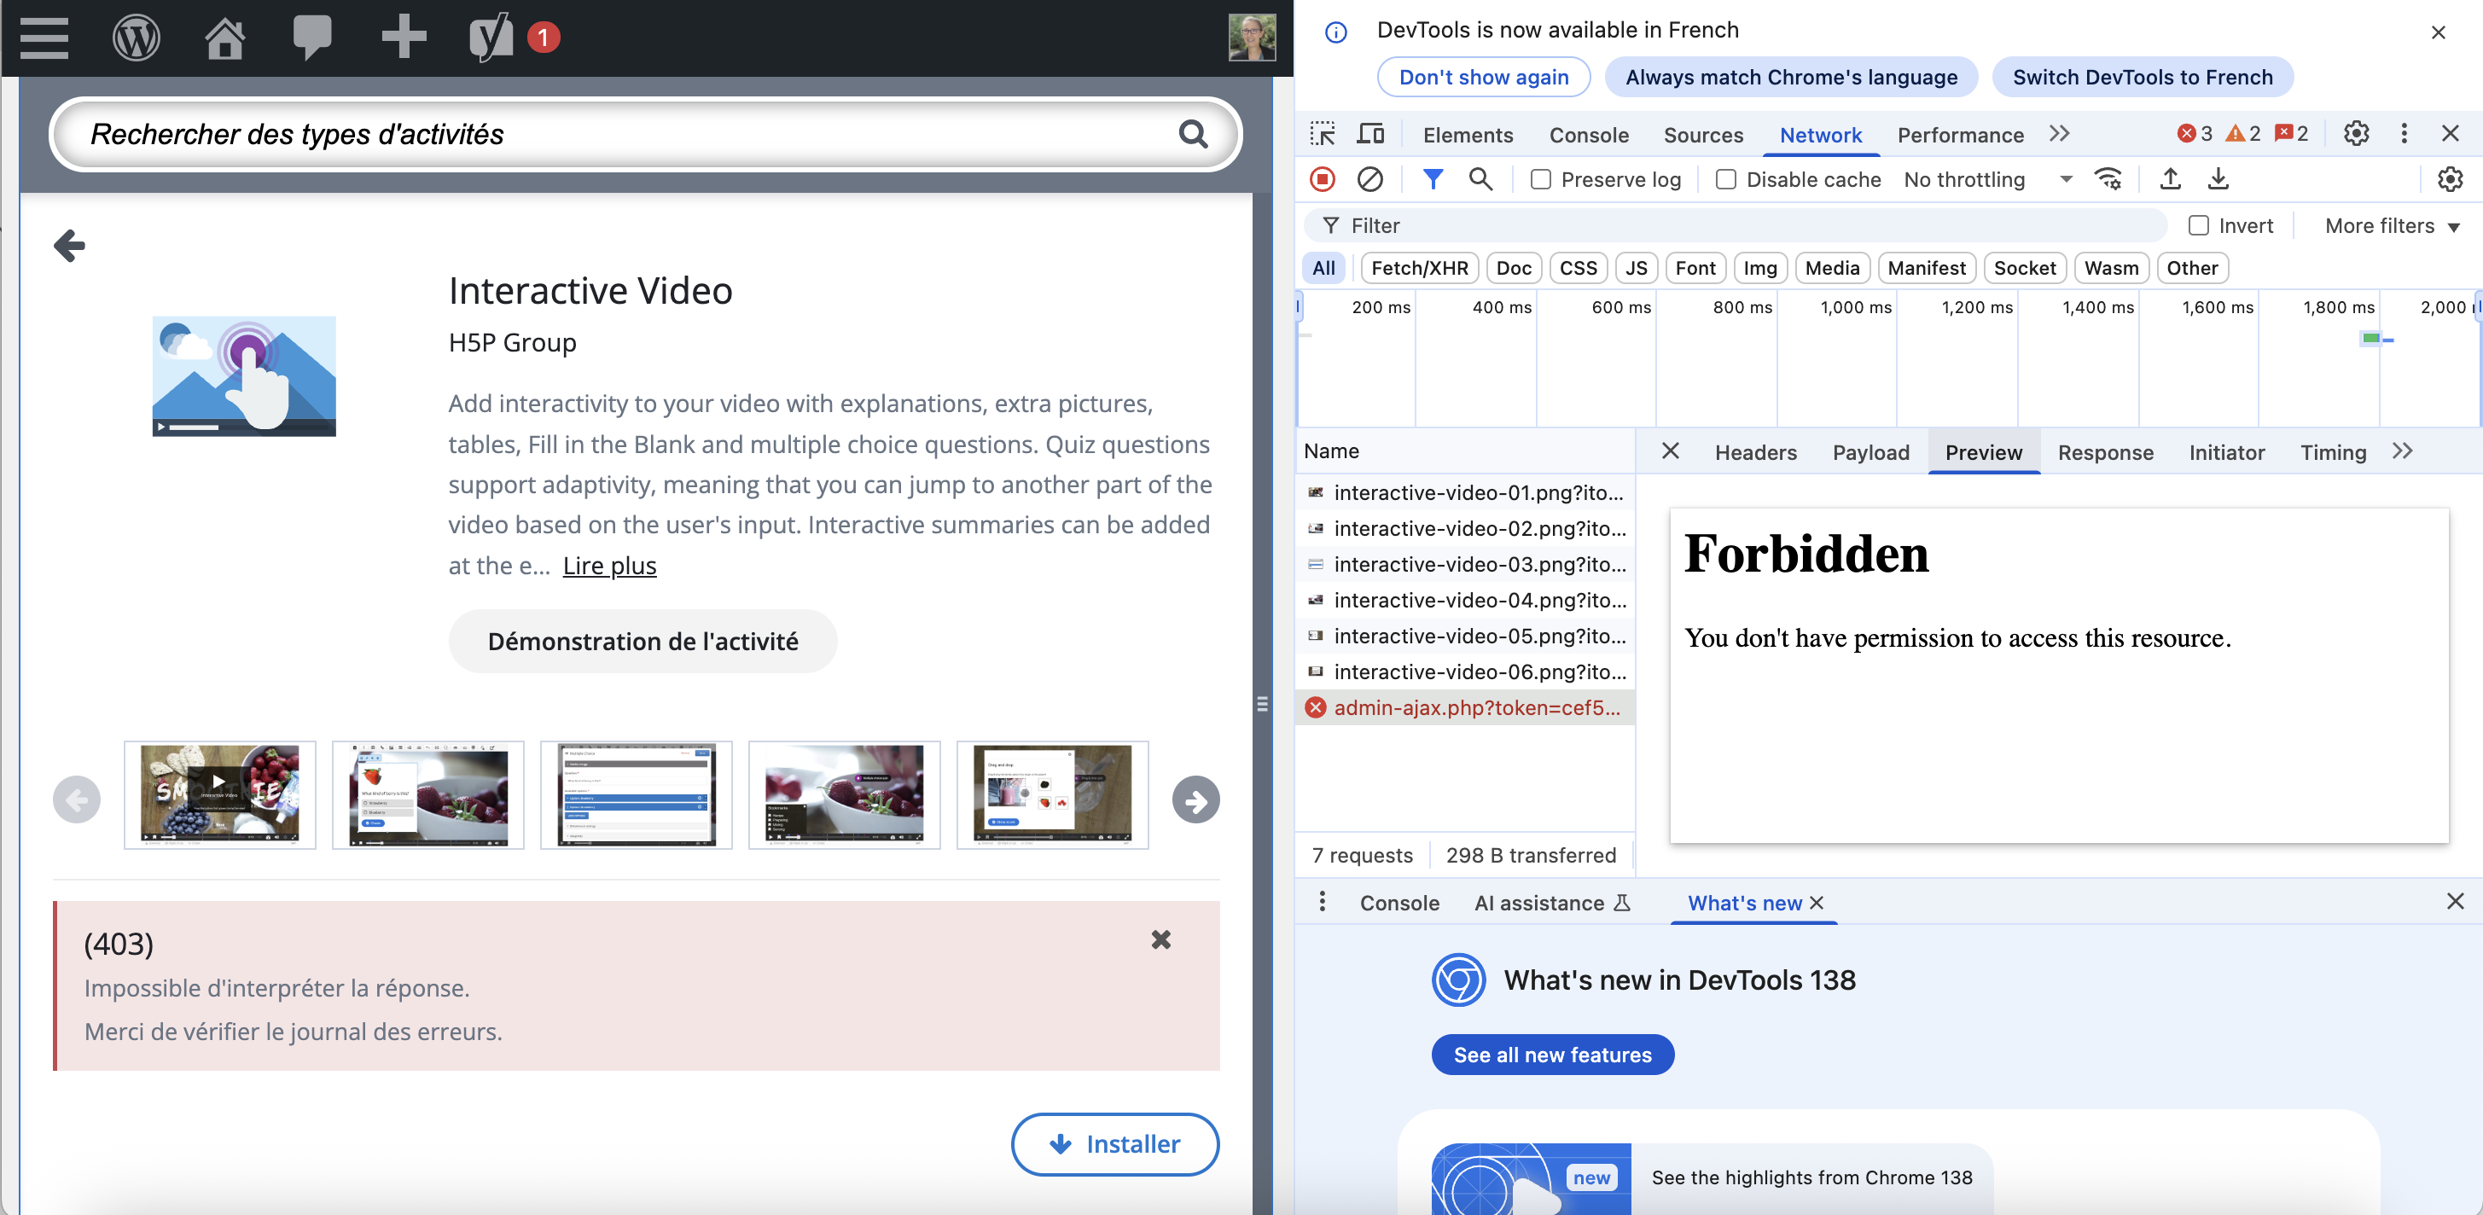Click the WordPress logo icon

136,38
